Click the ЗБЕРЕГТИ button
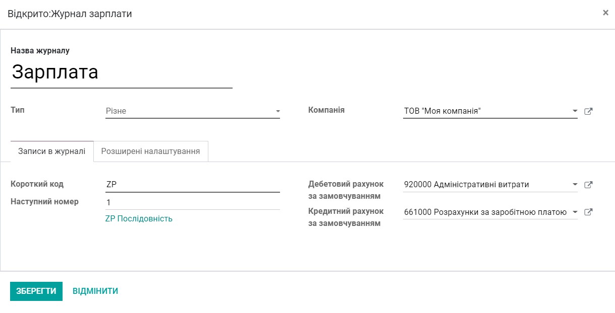This screenshot has width=615, height=313. (x=36, y=291)
